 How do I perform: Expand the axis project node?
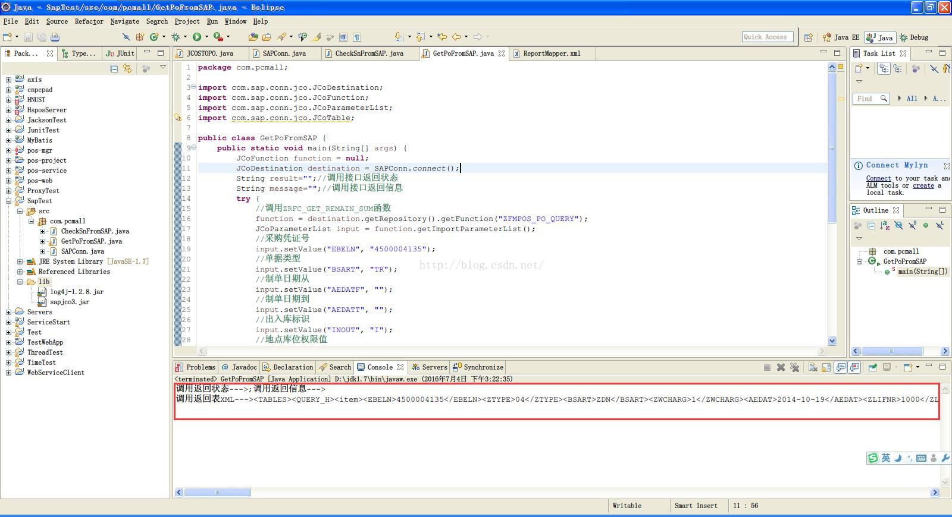[x=8, y=80]
